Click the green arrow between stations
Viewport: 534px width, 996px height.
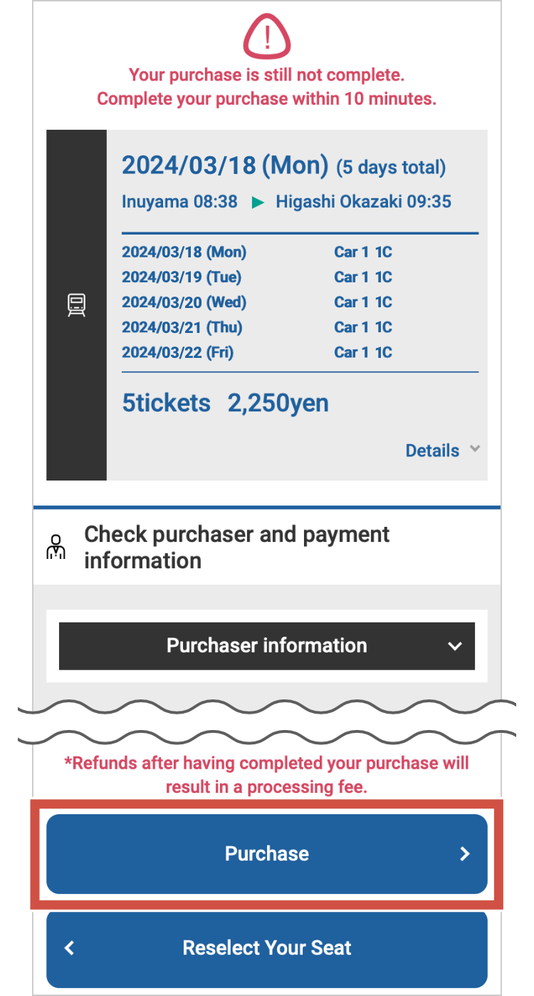pos(257,202)
